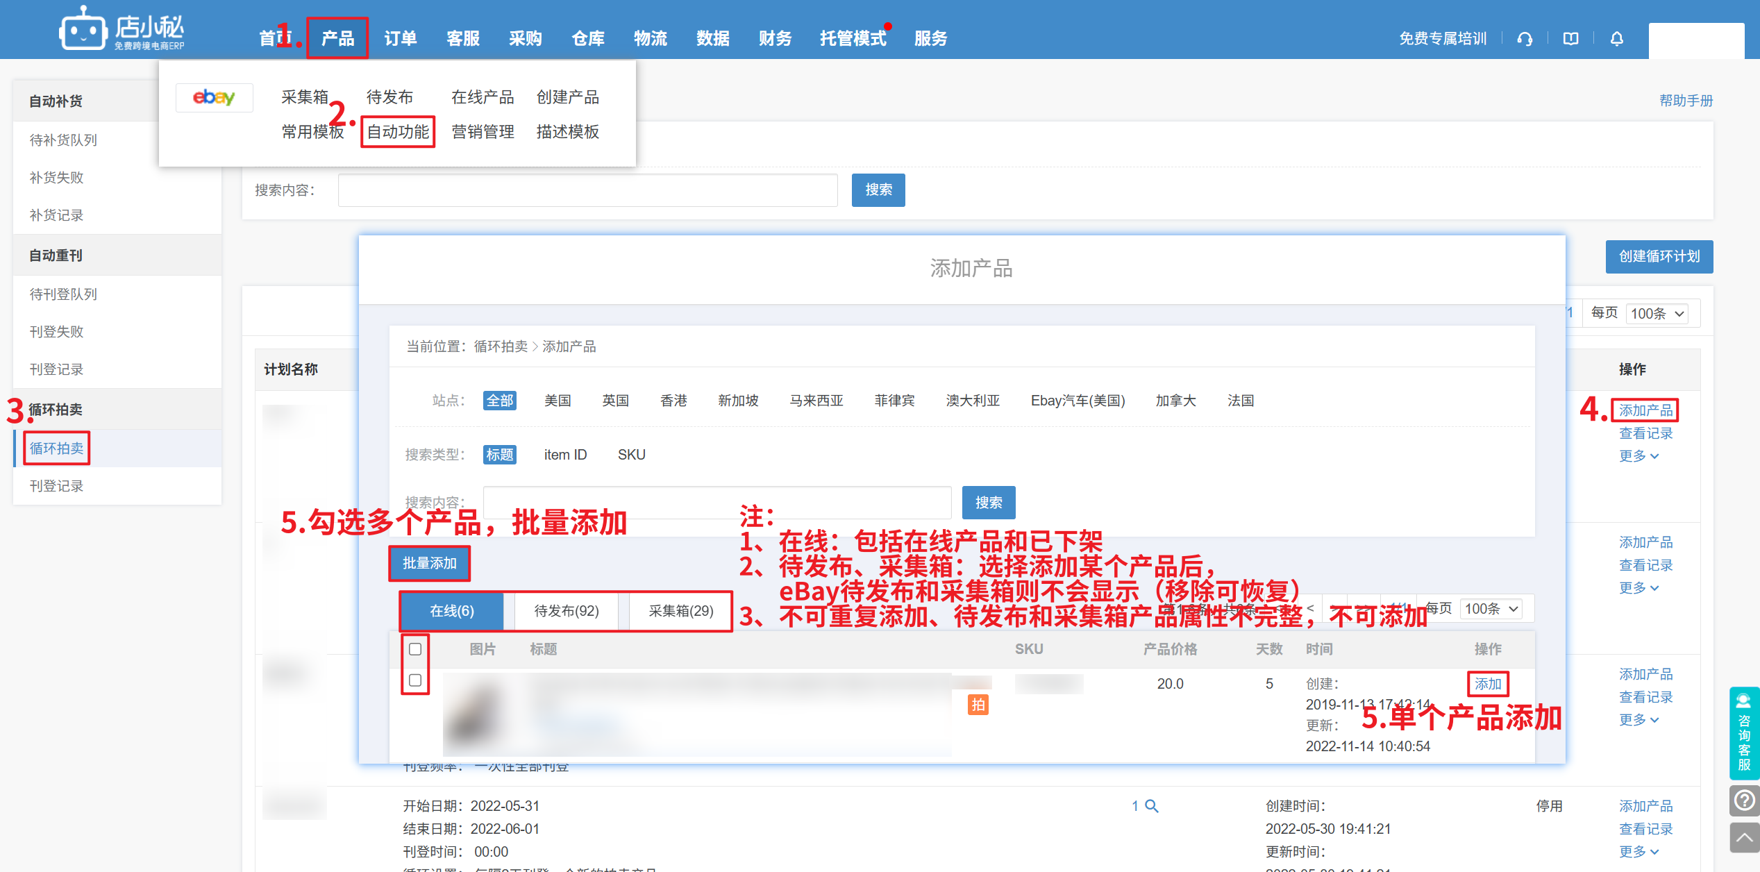This screenshot has width=1760, height=872.
Task: Open the per-page dropdown inside add-product dialog
Action: coord(1491,609)
